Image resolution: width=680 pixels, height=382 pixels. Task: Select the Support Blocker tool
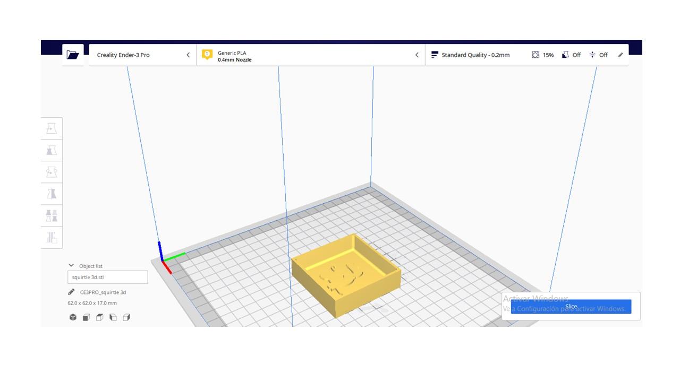pyautogui.click(x=52, y=237)
